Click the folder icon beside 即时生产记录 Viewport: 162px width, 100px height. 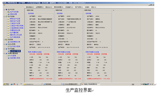9,19
